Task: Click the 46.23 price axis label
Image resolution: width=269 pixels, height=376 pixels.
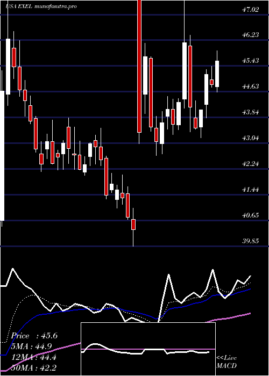Action: click(x=251, y=35)
